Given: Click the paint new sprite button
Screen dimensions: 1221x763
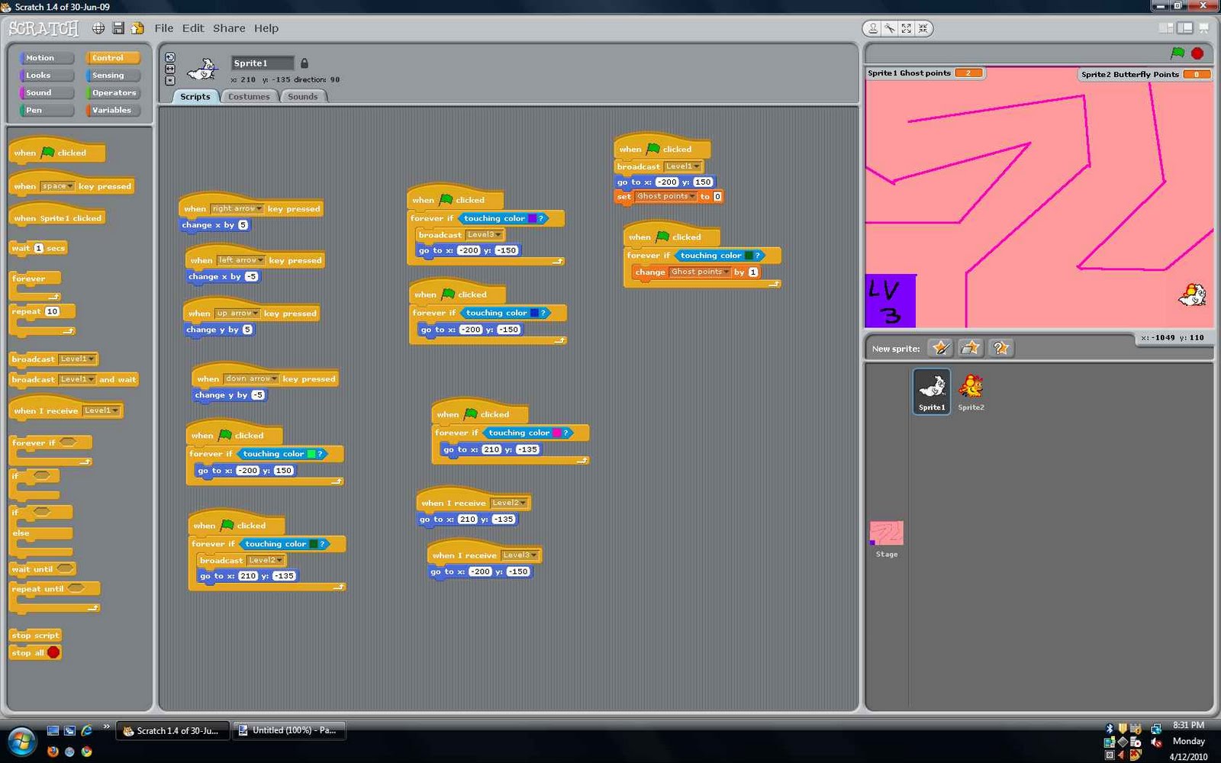Looking at the screenshot, I should 941,348.
